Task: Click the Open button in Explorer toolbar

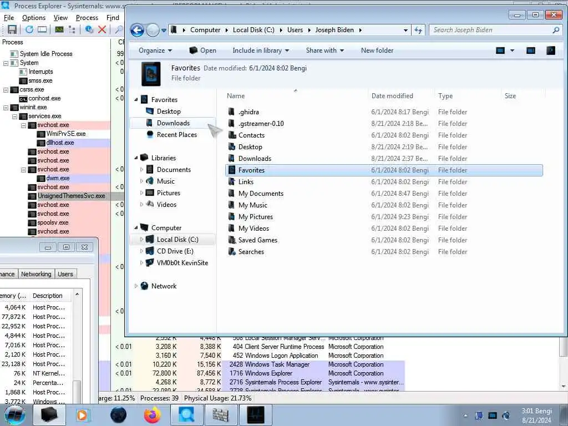Action: point(202,50)
